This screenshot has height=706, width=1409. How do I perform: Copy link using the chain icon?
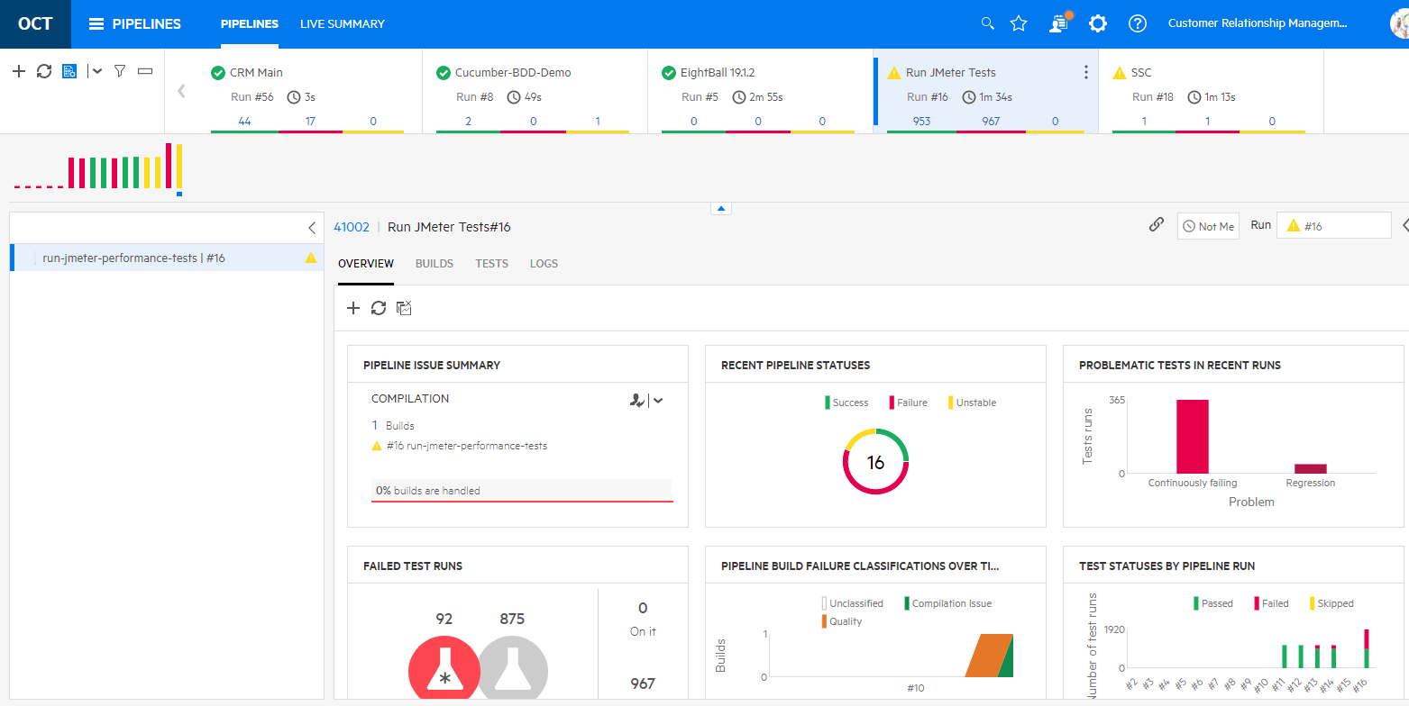click(x=1157, y=225)
